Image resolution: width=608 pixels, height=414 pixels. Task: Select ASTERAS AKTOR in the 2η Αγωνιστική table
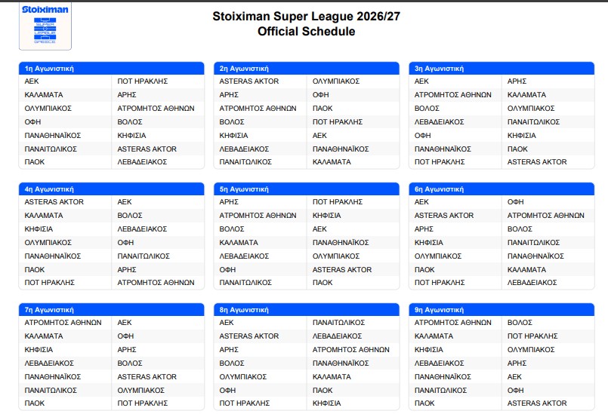point(249,81)
